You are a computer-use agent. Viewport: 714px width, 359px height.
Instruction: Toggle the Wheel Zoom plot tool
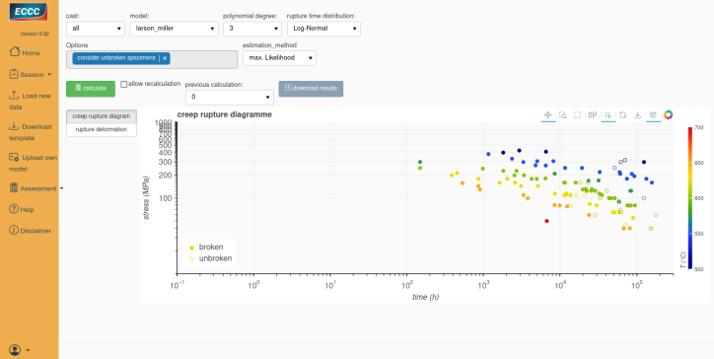tap(593, 115)
